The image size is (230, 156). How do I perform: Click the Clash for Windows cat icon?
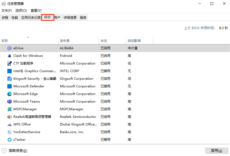tap(10, 56)
